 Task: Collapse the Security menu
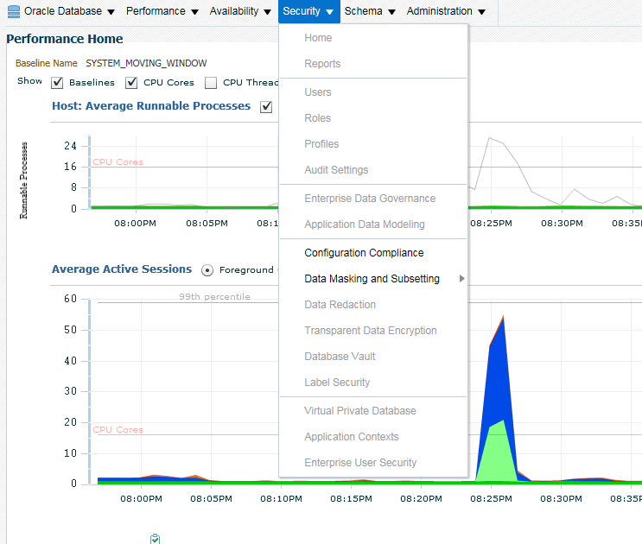click(x=308, y=11)
